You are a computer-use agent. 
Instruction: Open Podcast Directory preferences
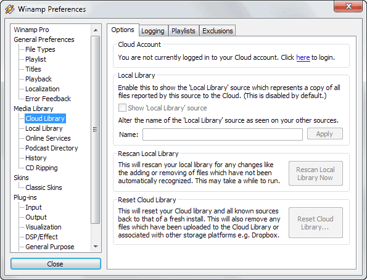click(x=52, y=148)
